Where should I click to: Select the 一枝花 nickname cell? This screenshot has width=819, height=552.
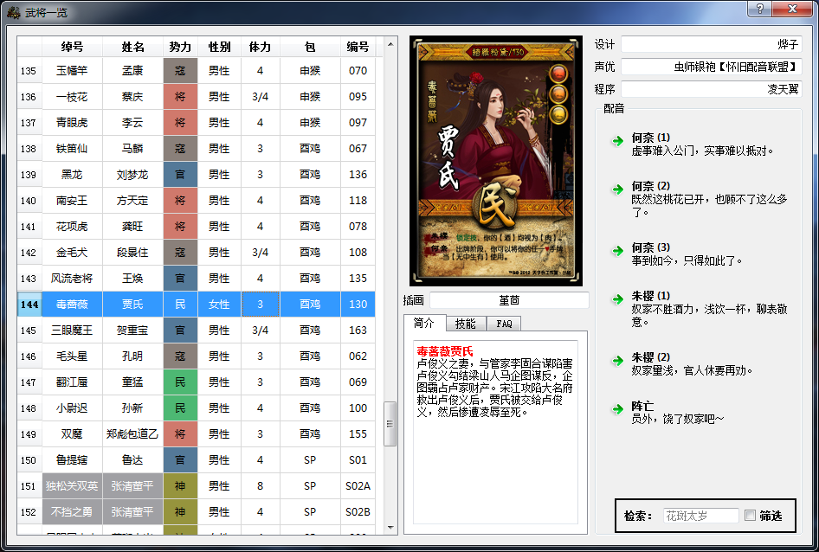pos(72,97)
